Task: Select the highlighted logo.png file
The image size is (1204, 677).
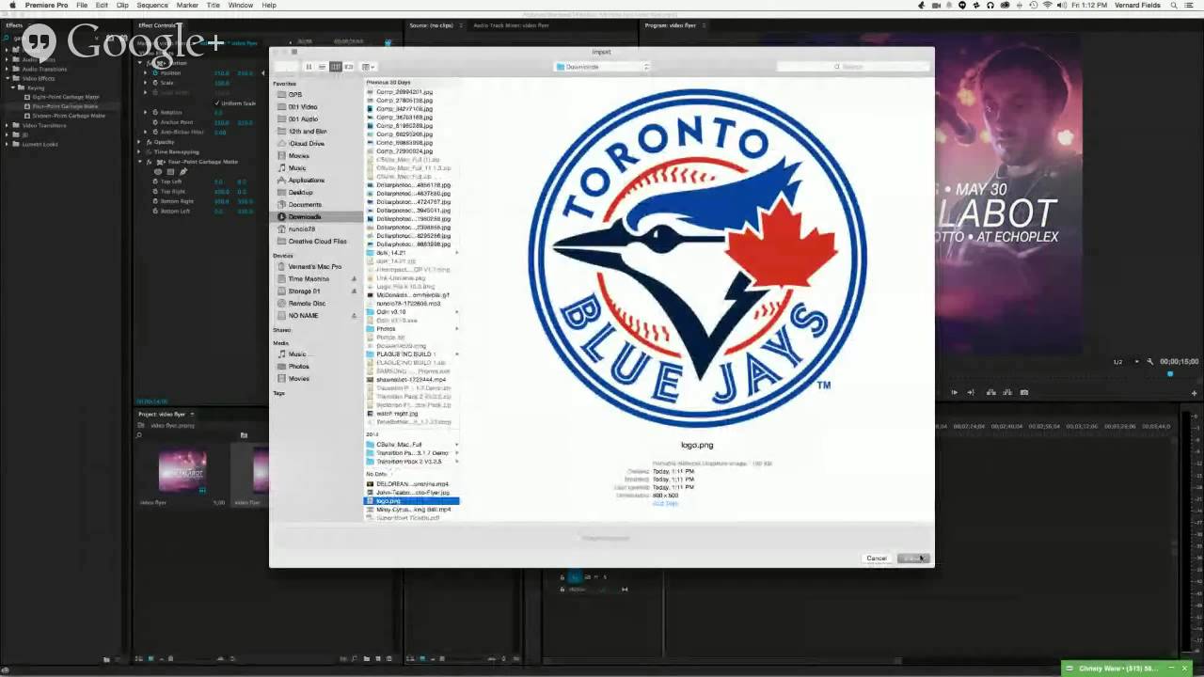Action: tap(412, 501)
